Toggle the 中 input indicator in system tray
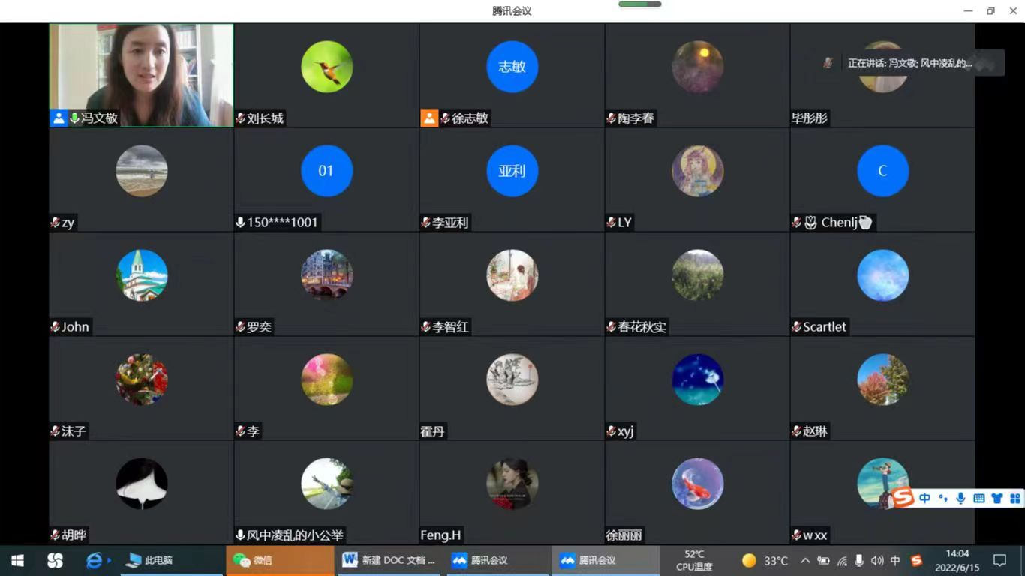This screenshot has width=1025, height=576. [895, 561]
